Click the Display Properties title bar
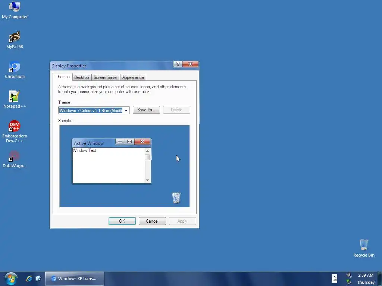 [112, 66]
